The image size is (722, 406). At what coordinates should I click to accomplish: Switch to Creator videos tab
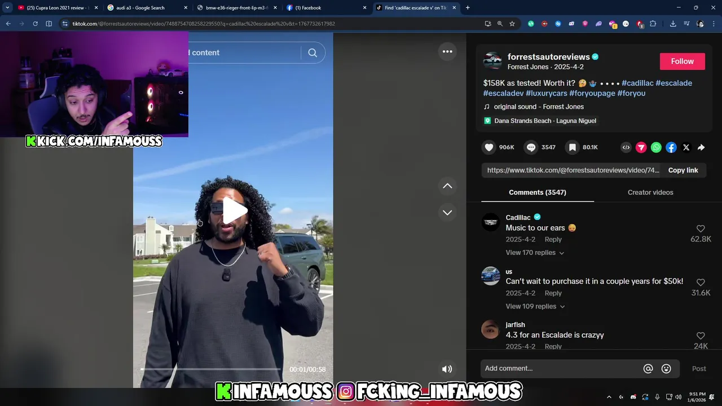coord(650,192)
